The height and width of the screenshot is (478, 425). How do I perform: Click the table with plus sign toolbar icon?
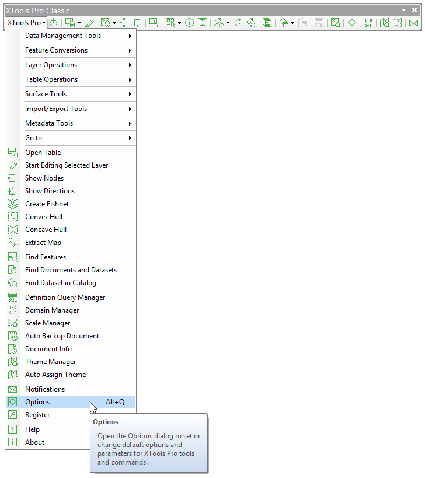pyautogui.click(x=154, y=23)
